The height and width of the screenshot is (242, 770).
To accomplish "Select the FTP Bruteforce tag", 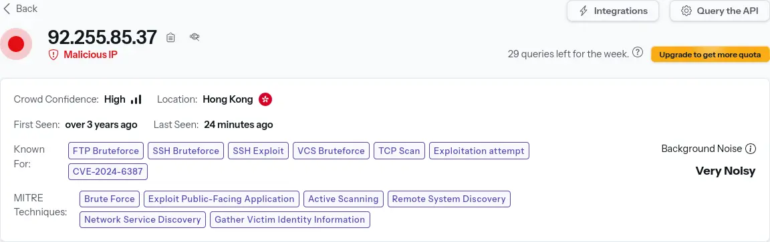I will [106, 151].
